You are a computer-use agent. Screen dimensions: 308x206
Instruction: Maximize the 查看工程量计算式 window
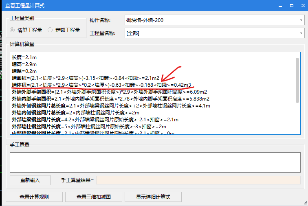292,6
